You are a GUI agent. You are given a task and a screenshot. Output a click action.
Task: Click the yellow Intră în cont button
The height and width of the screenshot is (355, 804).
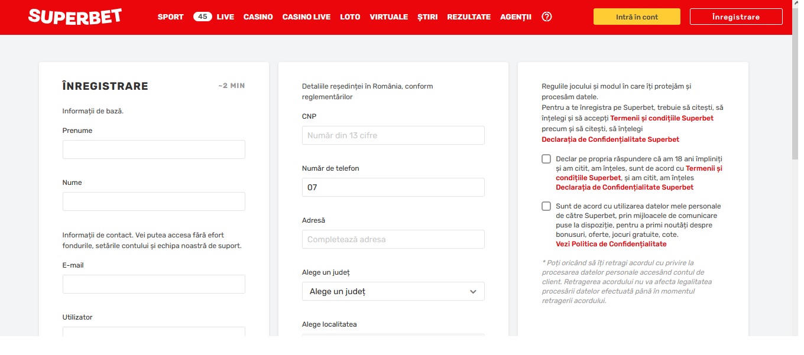pyautogui.click(x=637, y=17)
